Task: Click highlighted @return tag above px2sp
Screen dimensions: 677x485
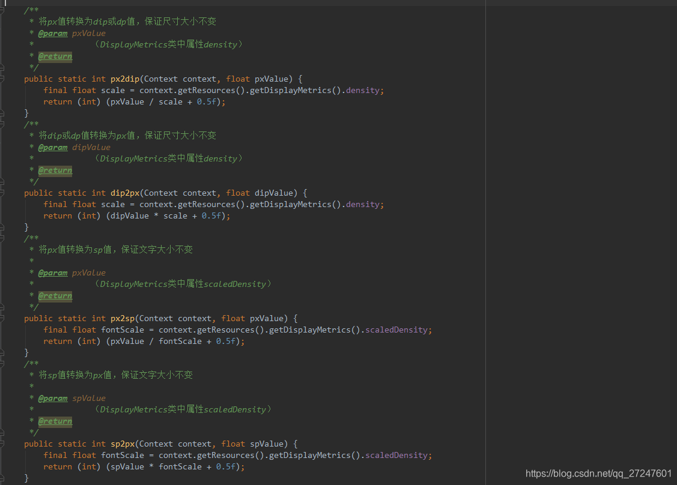Action: point(55,295)
